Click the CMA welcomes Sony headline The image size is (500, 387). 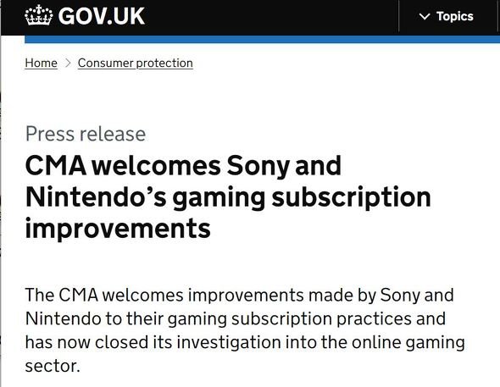pyautogui.click(x=228, y=196)
